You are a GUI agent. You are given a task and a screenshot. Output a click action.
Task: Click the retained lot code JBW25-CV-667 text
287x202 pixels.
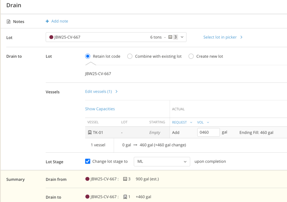coord(98,74)
